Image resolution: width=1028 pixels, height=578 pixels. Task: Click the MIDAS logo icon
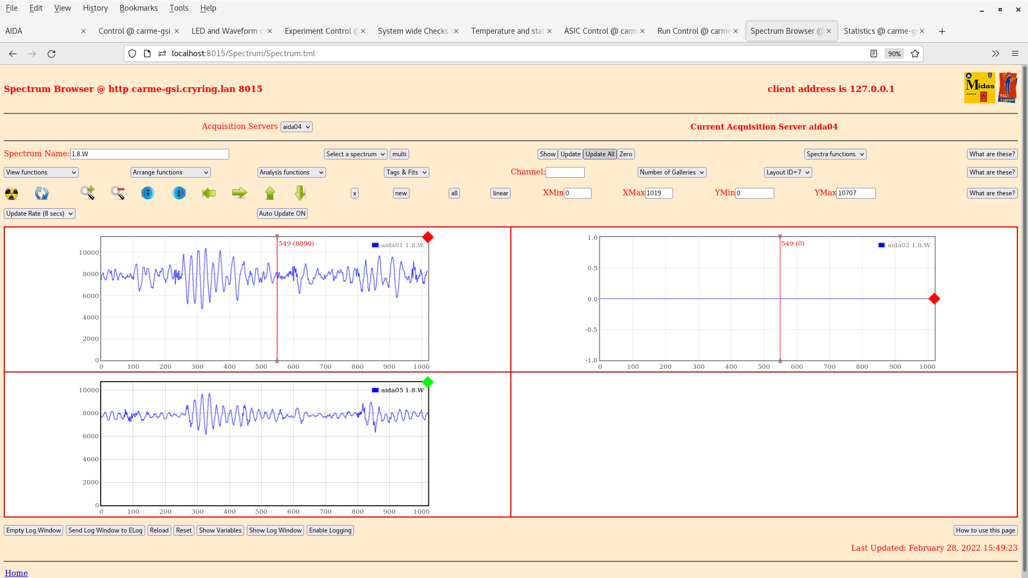coord(979,88)
